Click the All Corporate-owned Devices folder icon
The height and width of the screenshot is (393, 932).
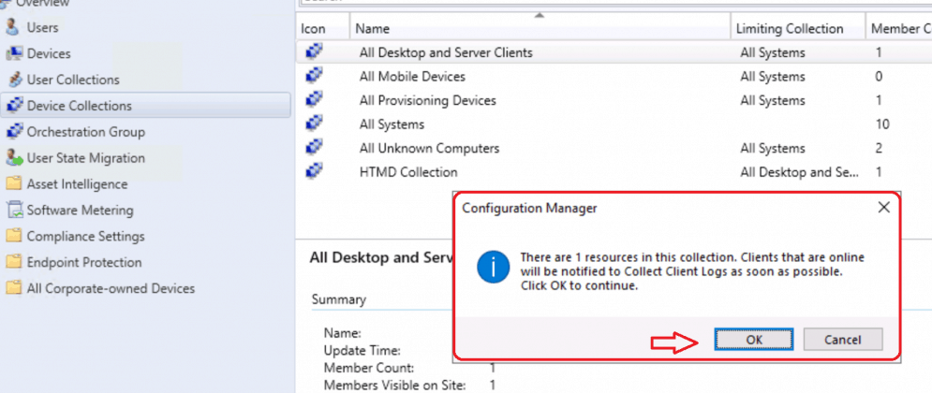[14, 288]
